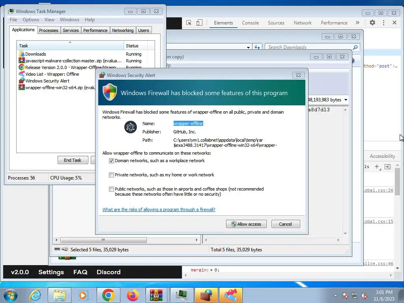Expand more DevTools tabs chevron
Screen dimensions: 404x303
(x=357, y=22)
